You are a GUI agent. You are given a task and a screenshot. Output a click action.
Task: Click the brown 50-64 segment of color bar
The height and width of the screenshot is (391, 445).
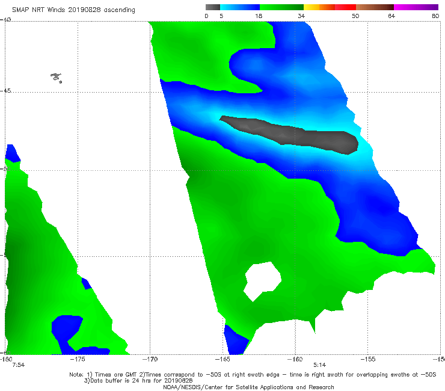pos(375,7)
